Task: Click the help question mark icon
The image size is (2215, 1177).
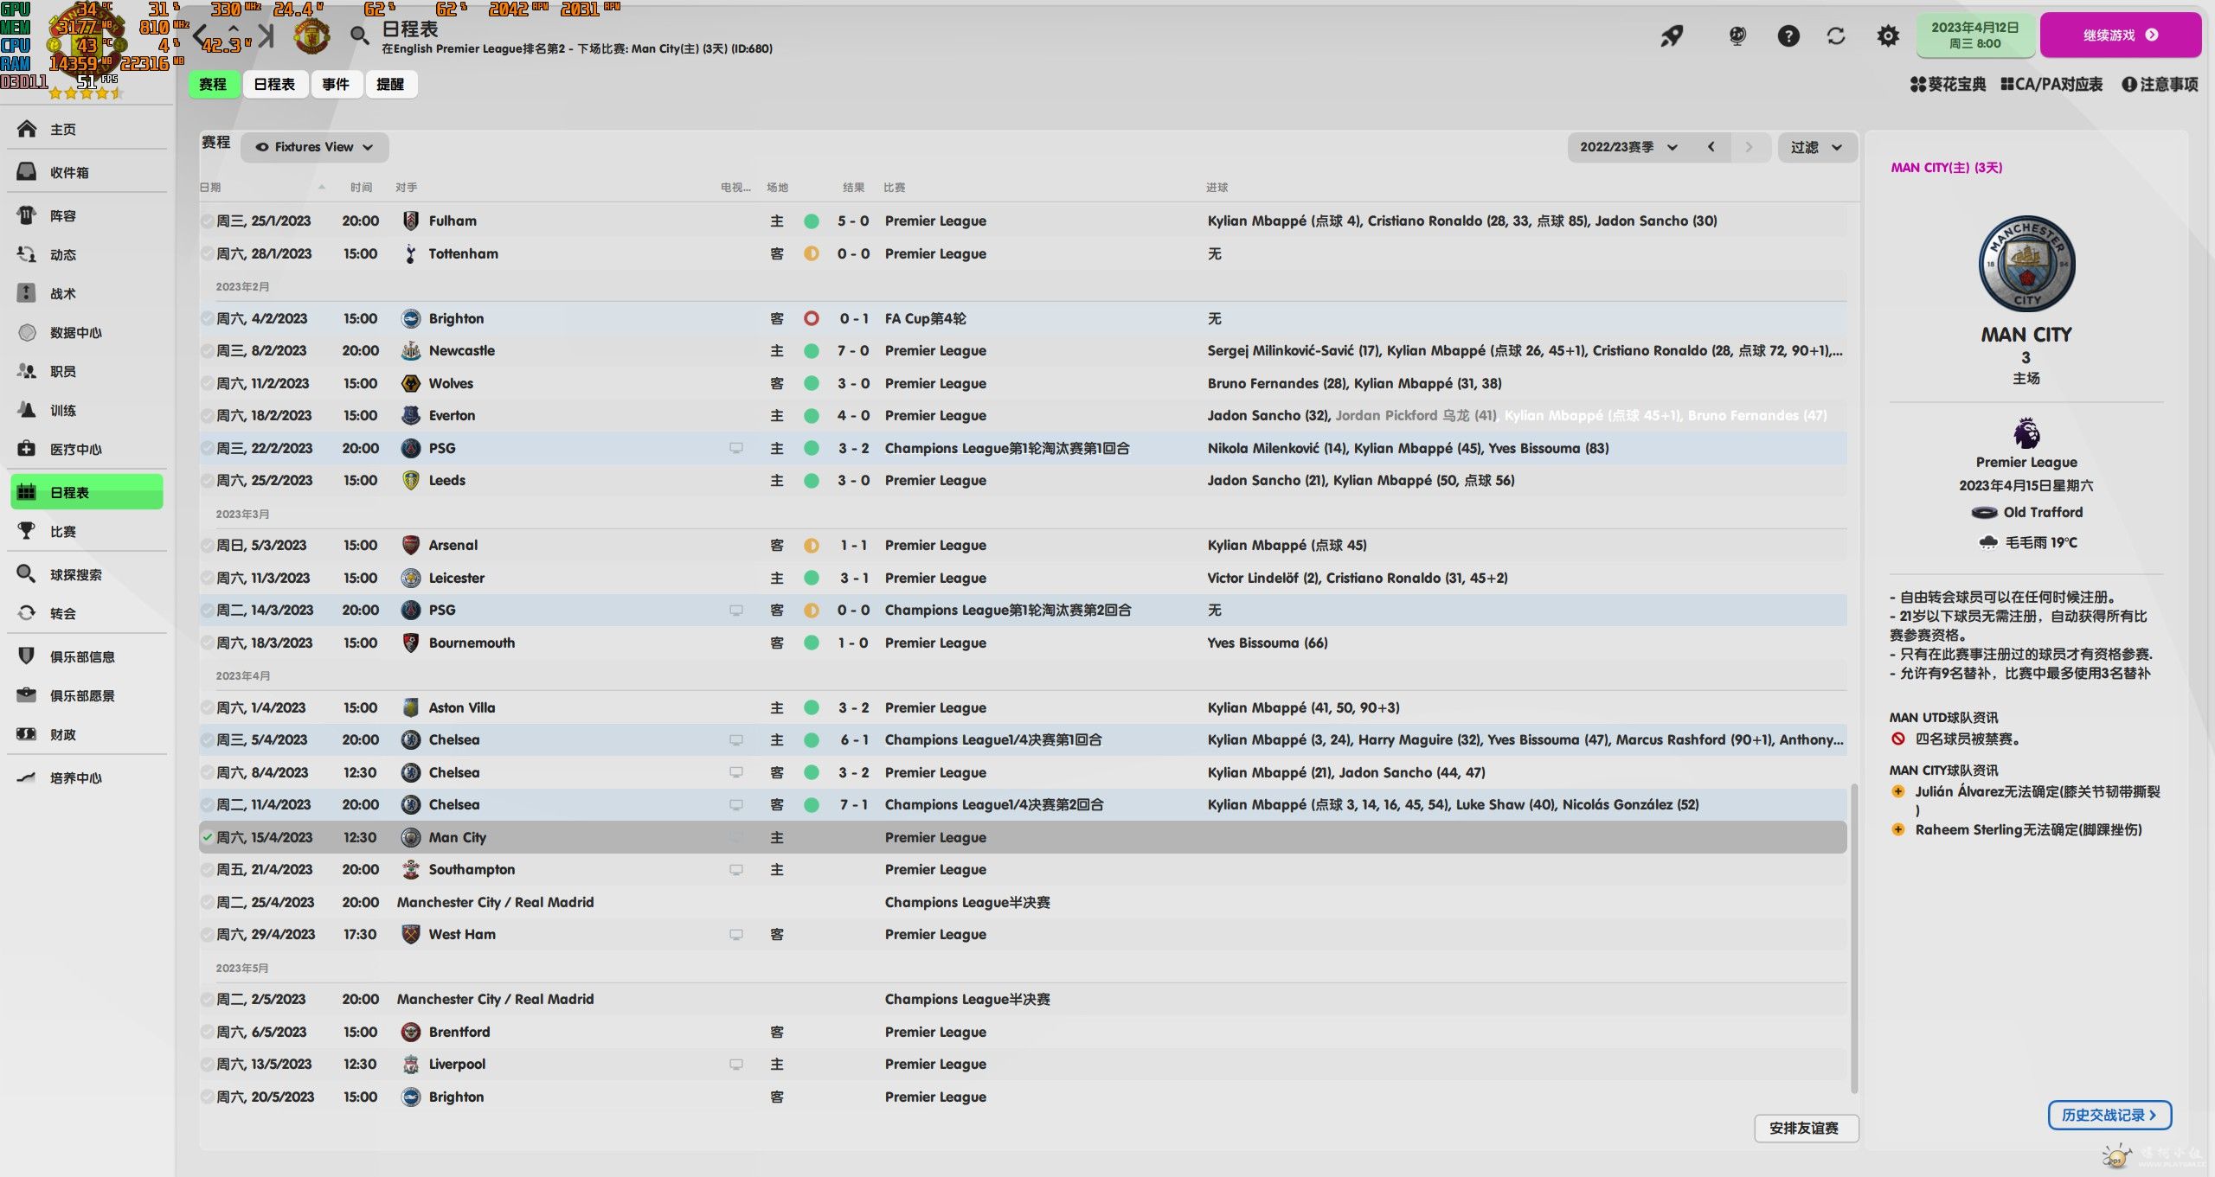Action: click(1788, 35)
